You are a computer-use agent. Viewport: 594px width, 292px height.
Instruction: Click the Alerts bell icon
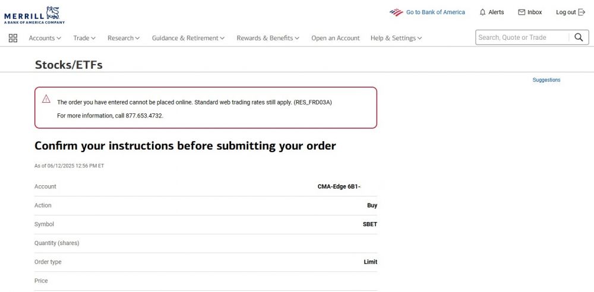pos(482,12)
